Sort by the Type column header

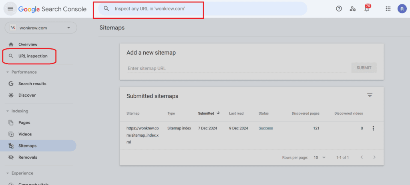tap(171, 113)
